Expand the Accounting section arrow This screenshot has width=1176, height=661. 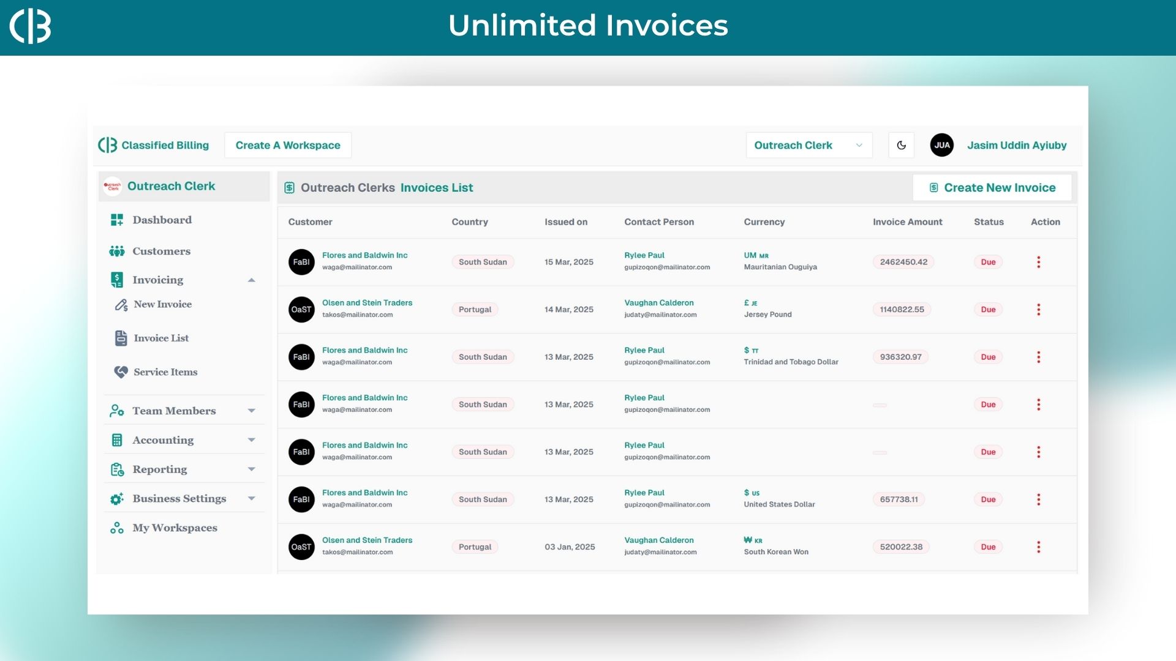(x=251, y=440)
